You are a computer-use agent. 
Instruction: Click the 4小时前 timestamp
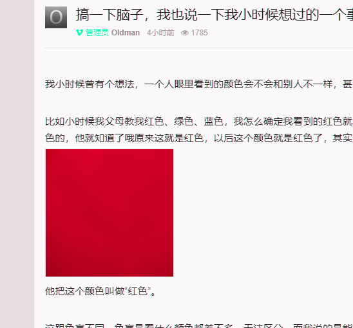click(x=160, y=33)
